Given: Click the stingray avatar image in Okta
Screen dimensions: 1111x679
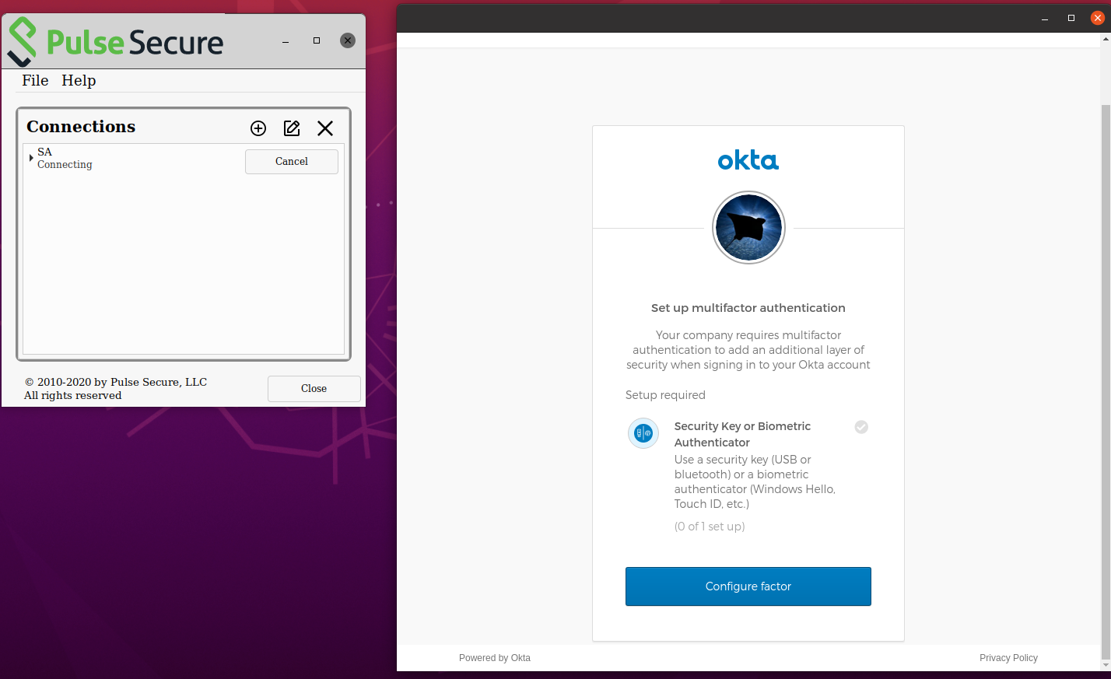Looking at the screenshot, I should coord(748,228).
